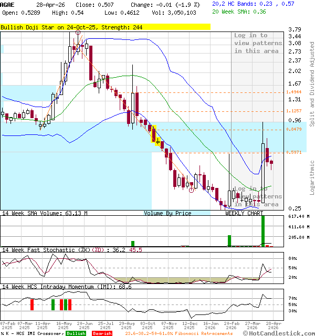This screenshot has height=336, width=315.
Task: Click the 'Volume By Price' label
Action: click(167, 213)
